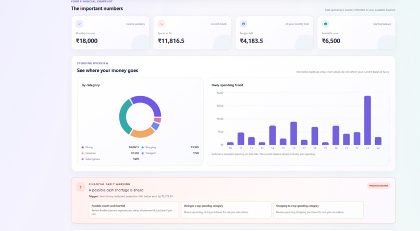The width and height of the screenshot is (420, 231).
Task: Click the ₹4,183.5 budget left value
Action: 251,41
